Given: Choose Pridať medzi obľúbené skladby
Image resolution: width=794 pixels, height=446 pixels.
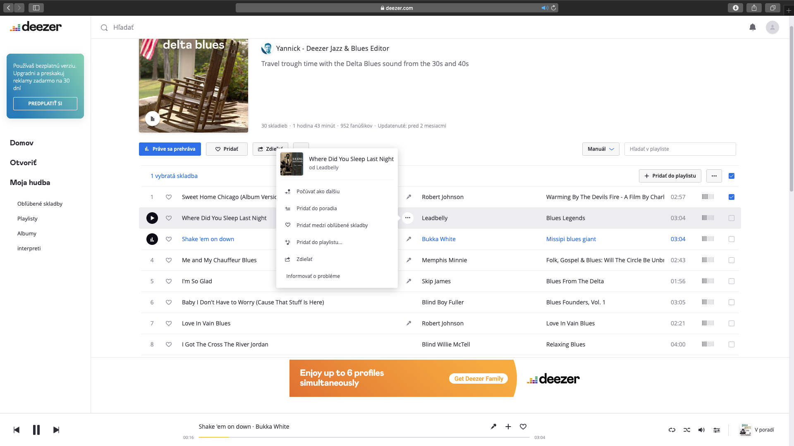Looking at the screenshot, I should click(x=337, y=225).
